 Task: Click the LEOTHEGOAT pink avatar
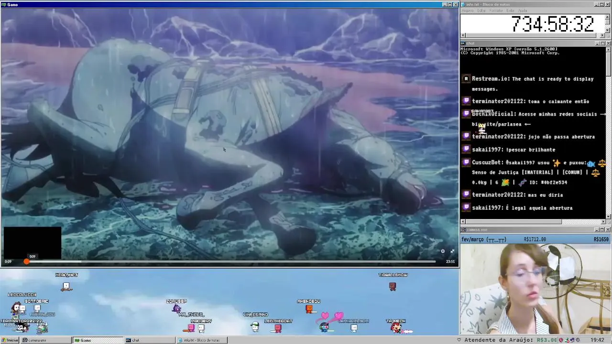tap(278, 328)
